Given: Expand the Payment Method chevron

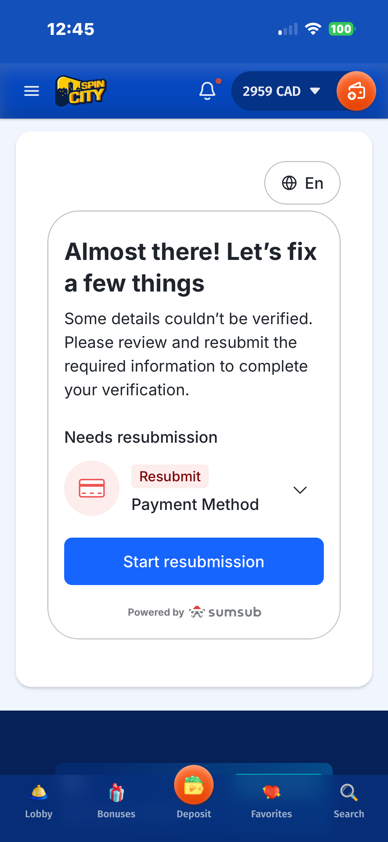Looking at the screenshot, I should (300, 490).
